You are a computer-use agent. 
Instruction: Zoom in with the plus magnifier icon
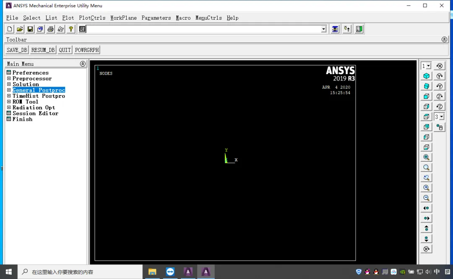(x=427, y=188)
